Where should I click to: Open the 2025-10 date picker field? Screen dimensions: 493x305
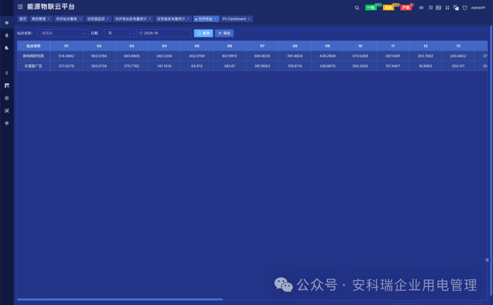pyautogui.click(x=164, y=33)
